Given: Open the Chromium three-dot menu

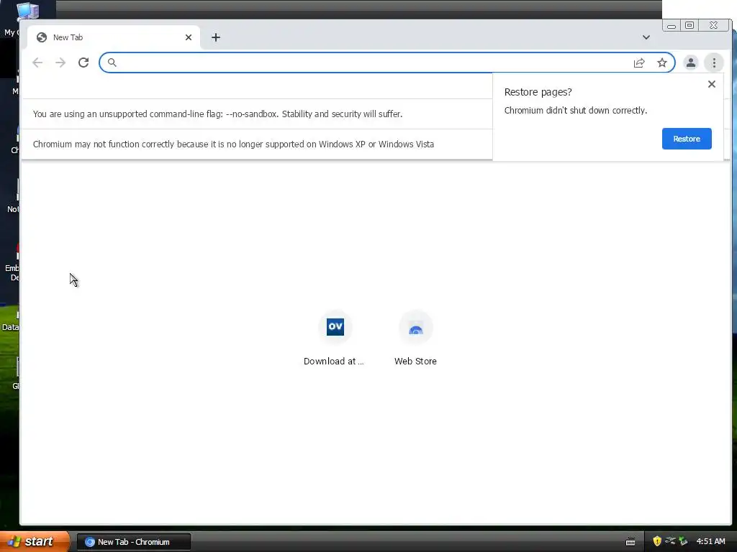Looking at the screenshot, I should tap(714, 63).
